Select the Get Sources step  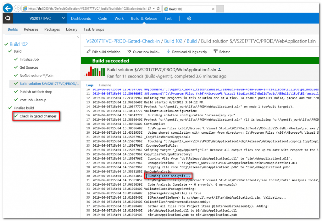coord(29,67)
